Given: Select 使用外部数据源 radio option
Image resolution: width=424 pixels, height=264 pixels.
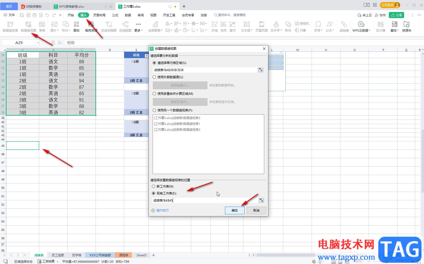Looking at the screenshot, I should click(154, 77).
